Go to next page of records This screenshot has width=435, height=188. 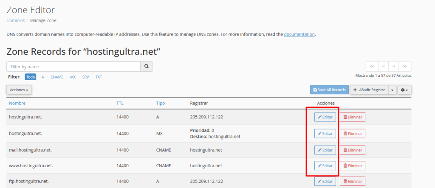click(x=394, y=67)
